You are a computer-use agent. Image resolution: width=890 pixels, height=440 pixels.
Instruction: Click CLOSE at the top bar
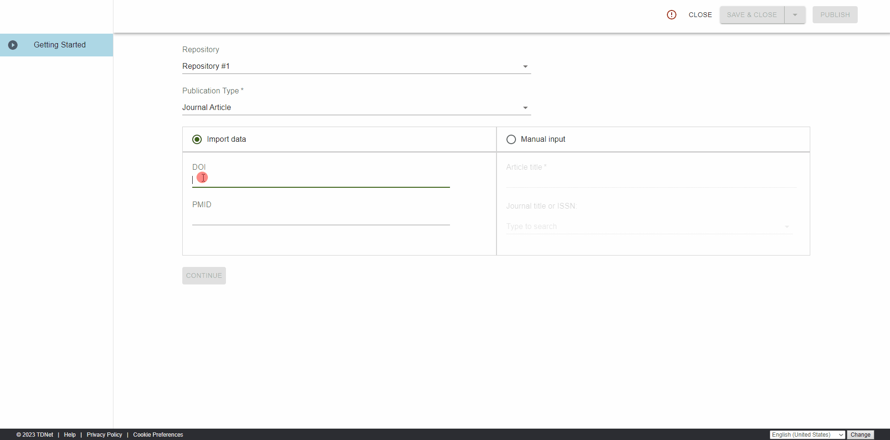coord(700,15)
